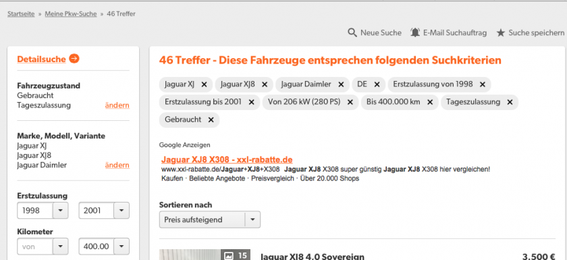567x260 pixels.
Task: Open the Kilometer von dropdown
Action: (x=43, y=246)
